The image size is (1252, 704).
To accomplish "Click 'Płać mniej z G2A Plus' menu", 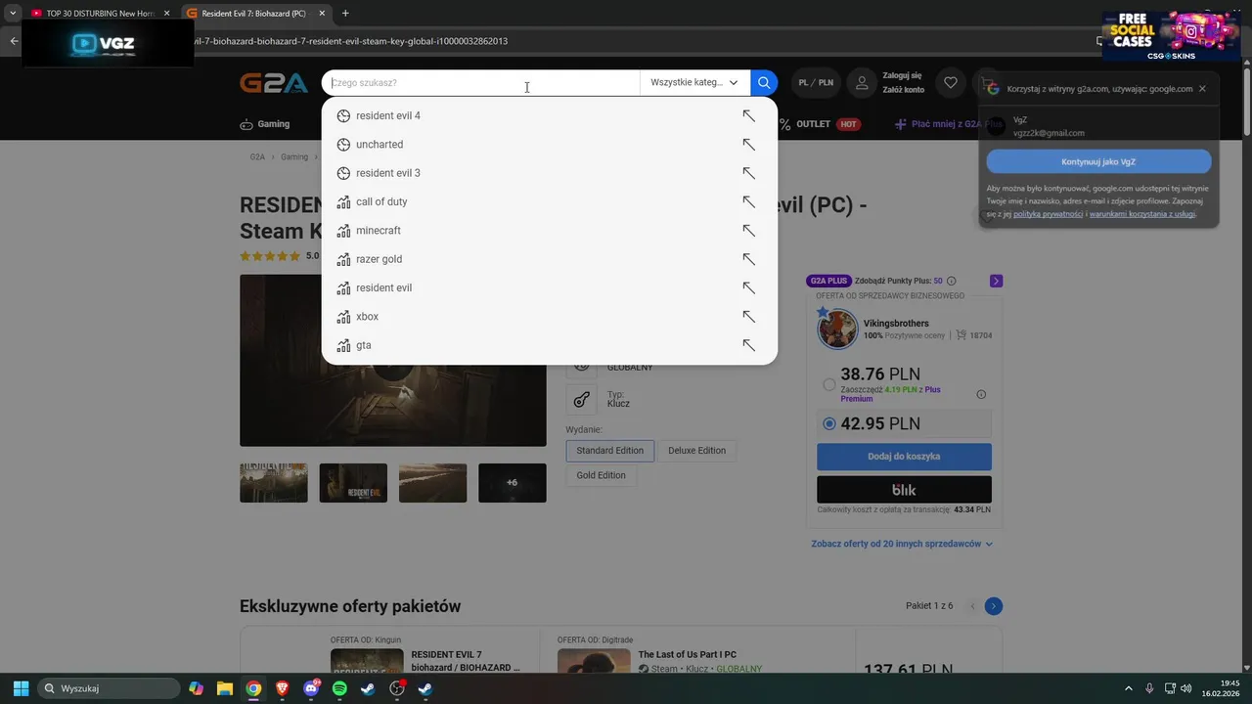I will (949, 124).
